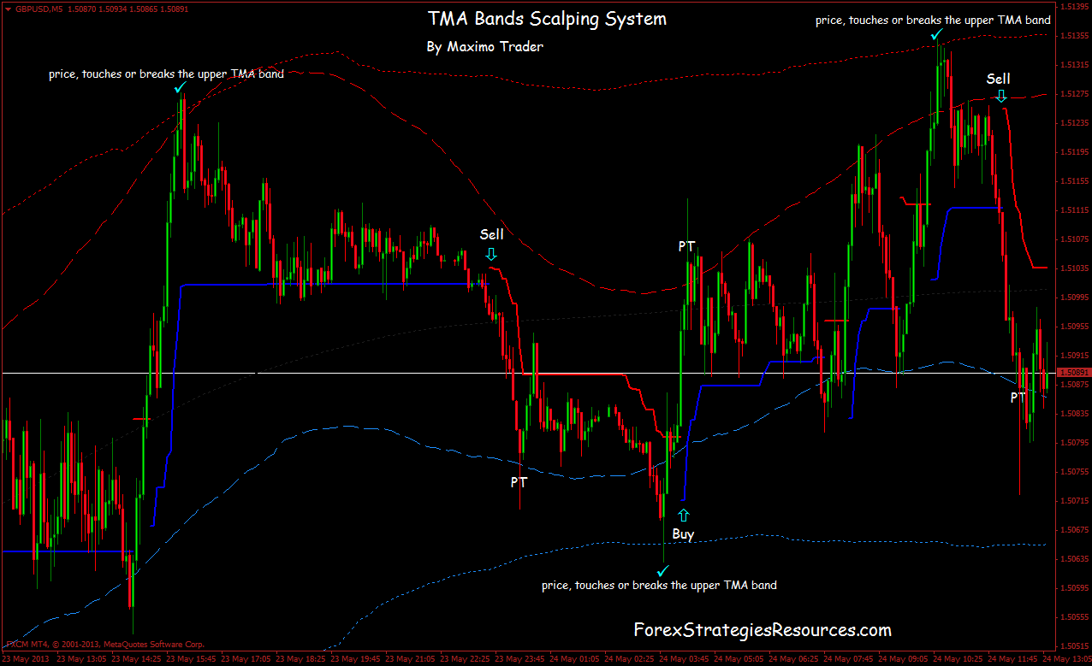This screenshot has width=1092, height=666.
Task: Click the ForexStrategiesResources.com link text
Action: click(763, 630)
